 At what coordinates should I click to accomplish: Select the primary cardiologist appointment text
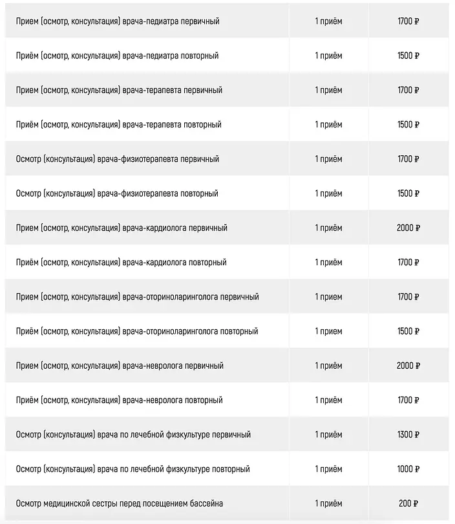pos(122,228)
